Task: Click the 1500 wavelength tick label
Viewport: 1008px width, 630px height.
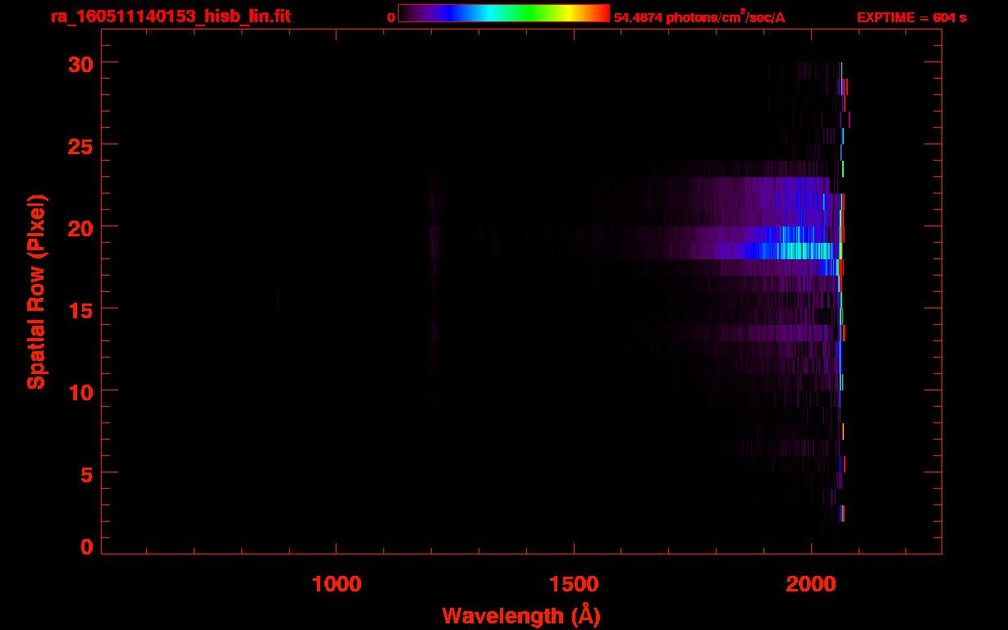Action: point(573,584)
